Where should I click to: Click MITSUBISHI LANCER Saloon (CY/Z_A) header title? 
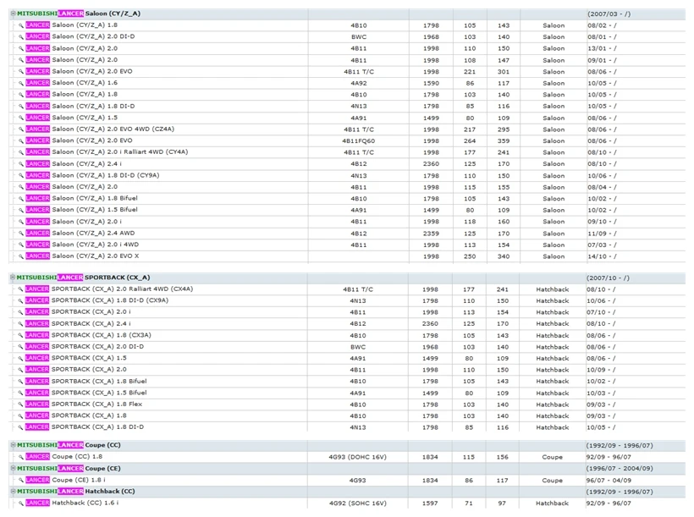coord(79,14)
